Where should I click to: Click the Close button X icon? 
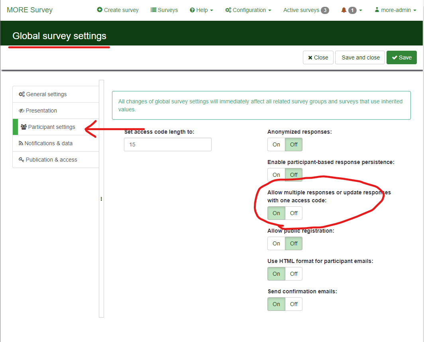[x=310, y=58]
